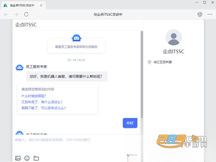Click the sent 你好 message bubble
The image size is (216, 162).
coord(130,123)
